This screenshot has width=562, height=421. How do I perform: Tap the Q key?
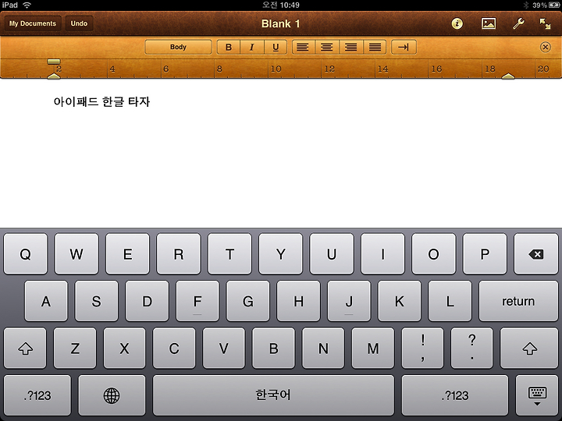[26, 254]
